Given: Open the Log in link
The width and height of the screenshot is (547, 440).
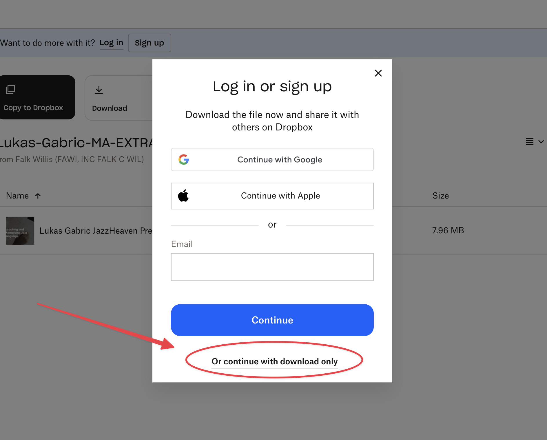Looking at the screenshot, I should coord(111,43).
